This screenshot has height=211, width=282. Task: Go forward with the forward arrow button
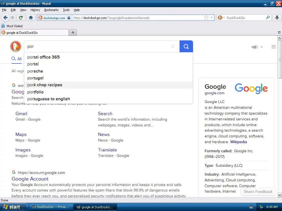pyautogui.click(x=12, y=18)
